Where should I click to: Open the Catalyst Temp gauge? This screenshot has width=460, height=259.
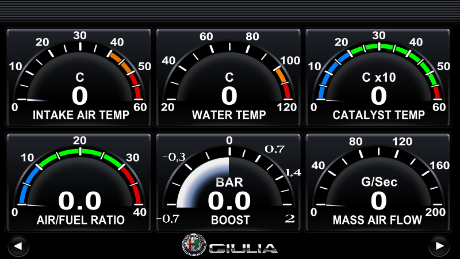378,78
